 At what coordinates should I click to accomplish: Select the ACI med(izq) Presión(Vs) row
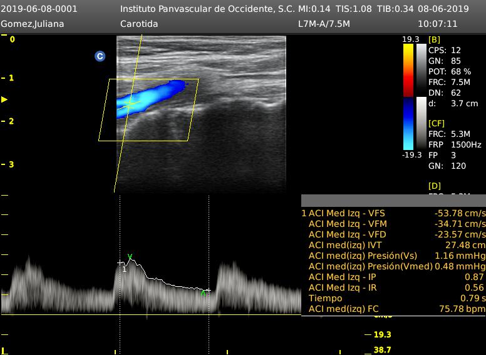393,256
